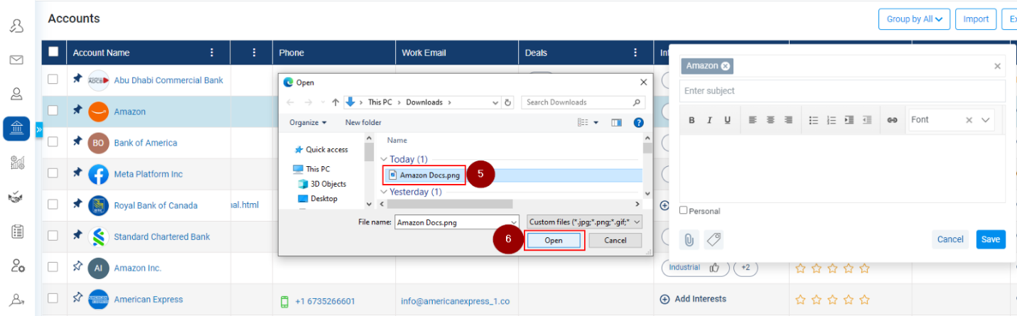Image resolution: width=1017 pixels, height=316 pixels.
Task: Click the mobile phone icon in the American Express row
Action: (284, 302)
